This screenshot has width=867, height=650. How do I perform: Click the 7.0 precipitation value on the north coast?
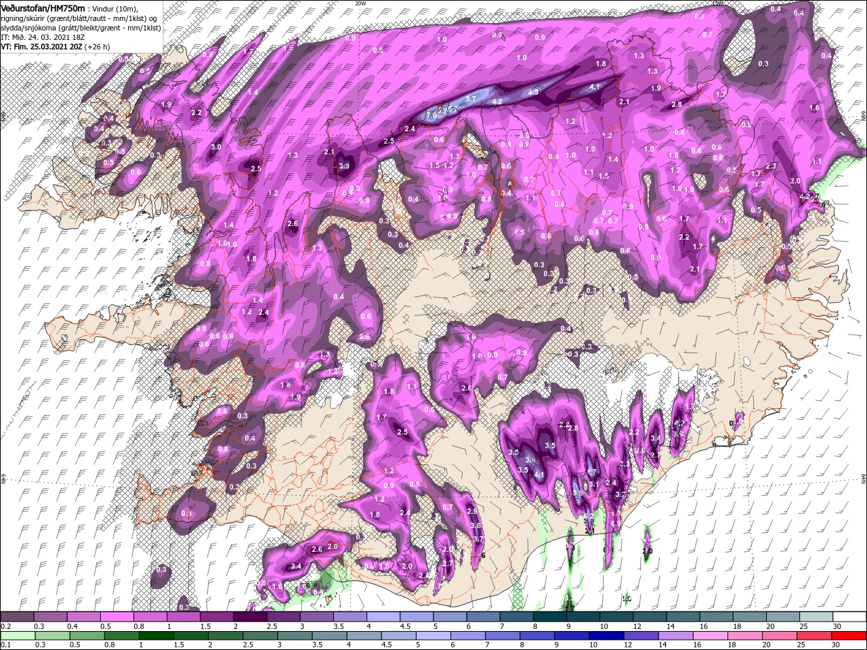(x=431, y=116)
